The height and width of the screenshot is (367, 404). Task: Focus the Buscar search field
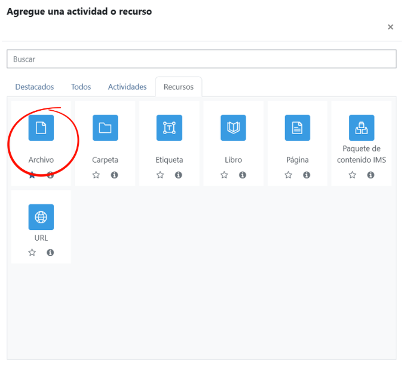[201, 59]
